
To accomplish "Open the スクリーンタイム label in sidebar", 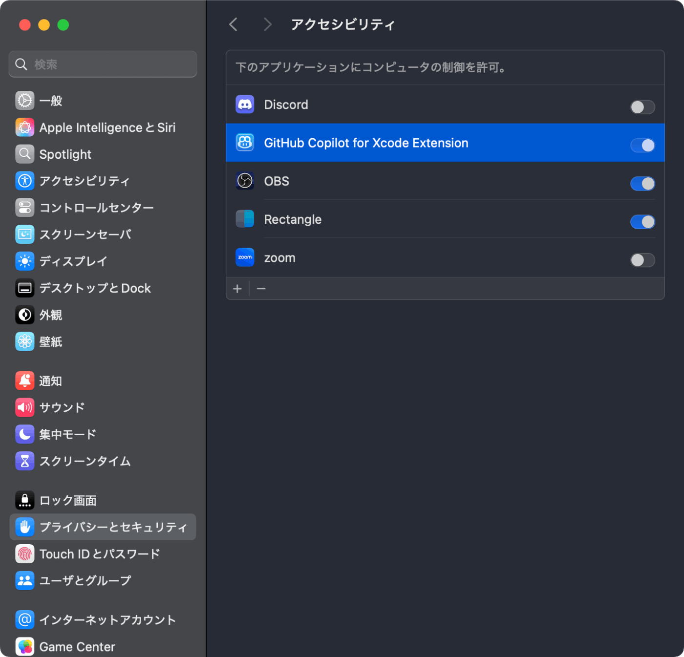I will [x=85, y=461].
